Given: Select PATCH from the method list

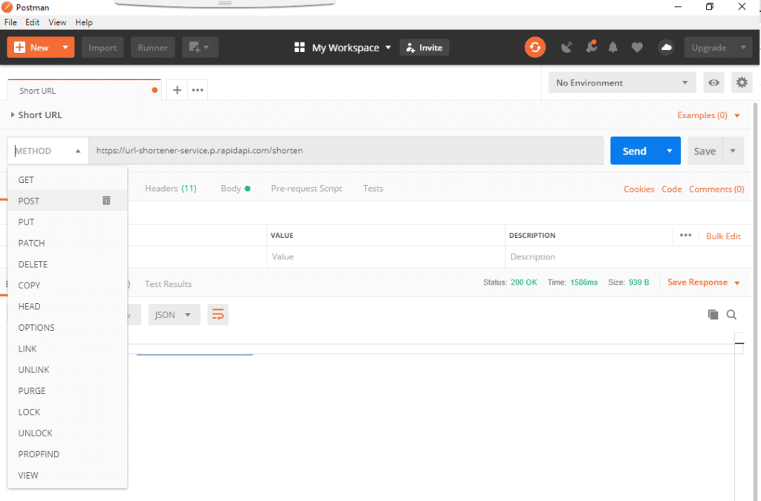Looking at the screenshot, I should coord(32,243).
